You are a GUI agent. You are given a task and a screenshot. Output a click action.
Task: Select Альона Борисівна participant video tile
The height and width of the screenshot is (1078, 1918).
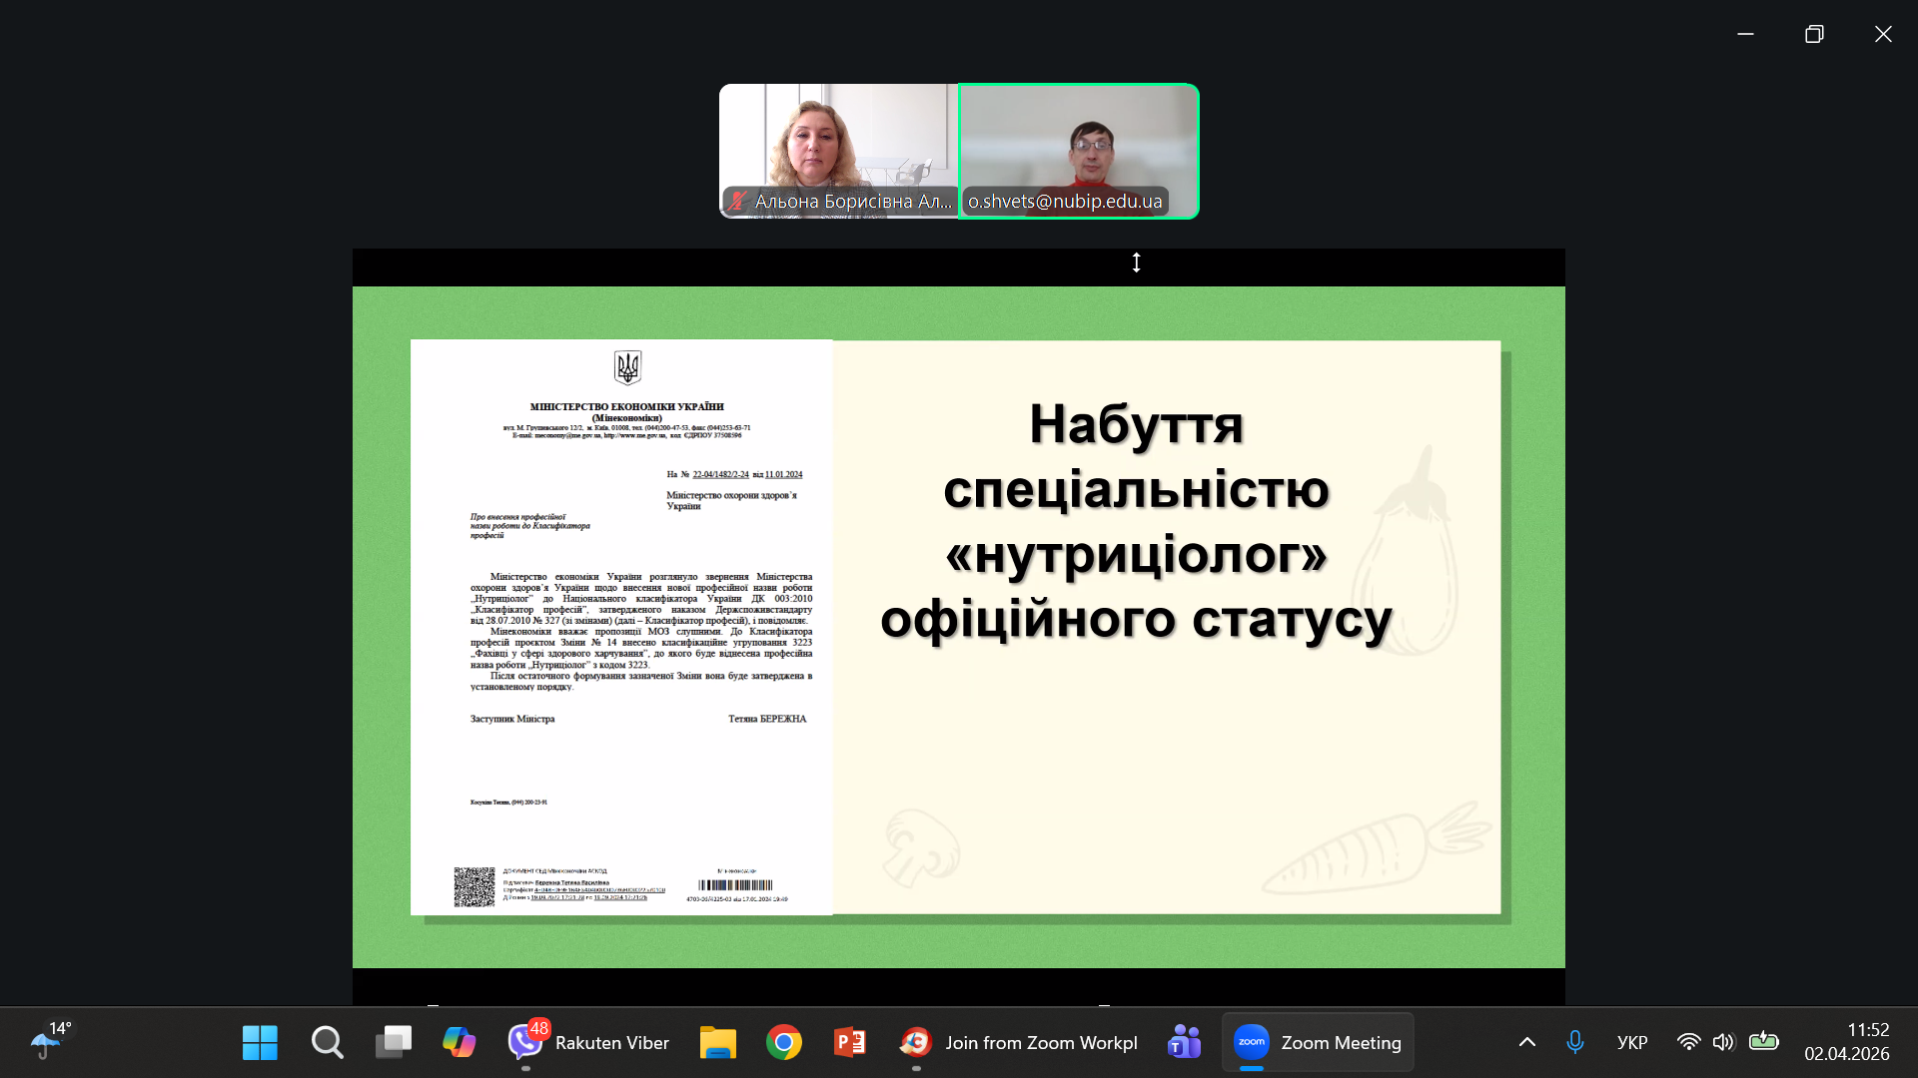click(839, 150)
